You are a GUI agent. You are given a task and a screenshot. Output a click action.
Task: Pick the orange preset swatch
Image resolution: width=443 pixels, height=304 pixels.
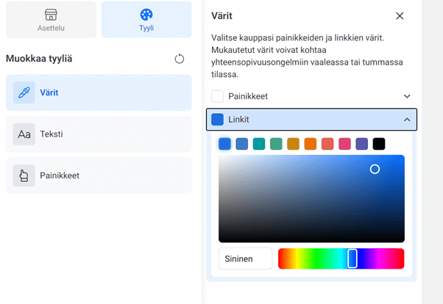311,144
